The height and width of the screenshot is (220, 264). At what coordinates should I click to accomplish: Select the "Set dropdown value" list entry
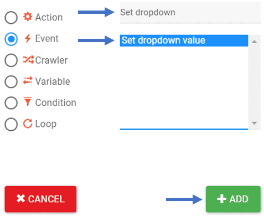pos(184,40)
